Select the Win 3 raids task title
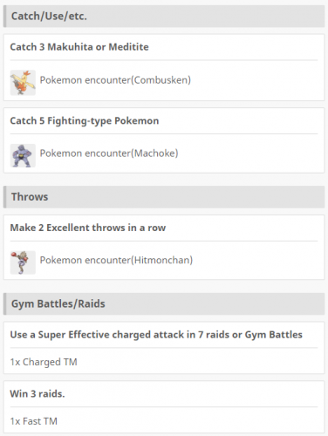 [x=38, y=394]
